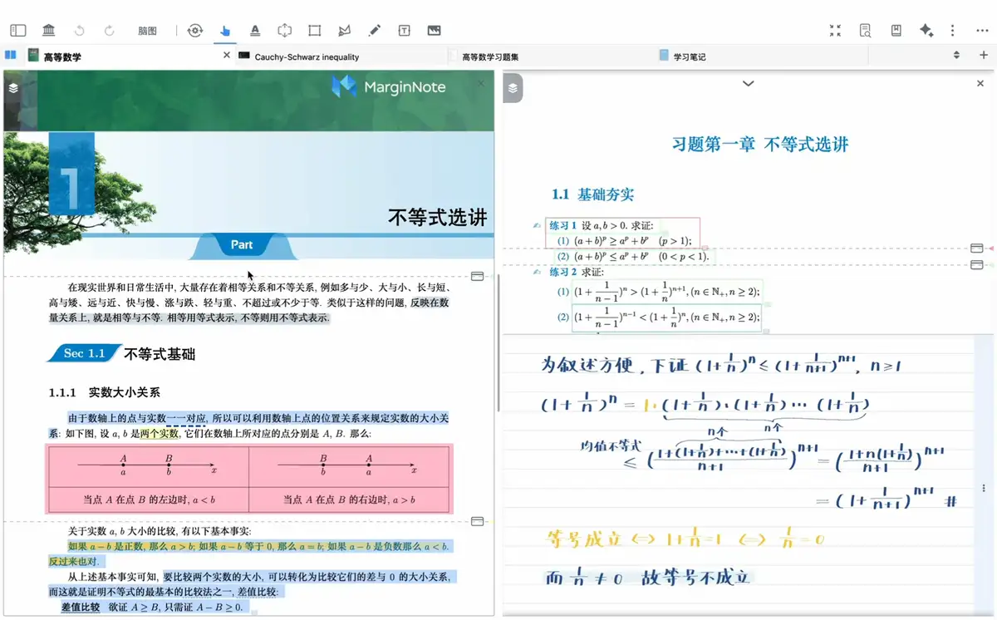
Task: Select the lasso freeform selection tool
Action: tap(344, 31)
